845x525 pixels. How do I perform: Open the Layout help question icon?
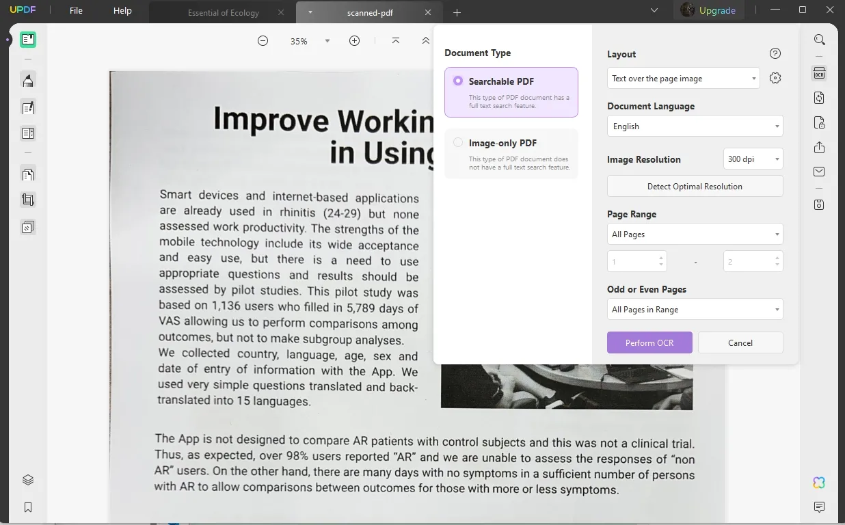tap(775, 54)
